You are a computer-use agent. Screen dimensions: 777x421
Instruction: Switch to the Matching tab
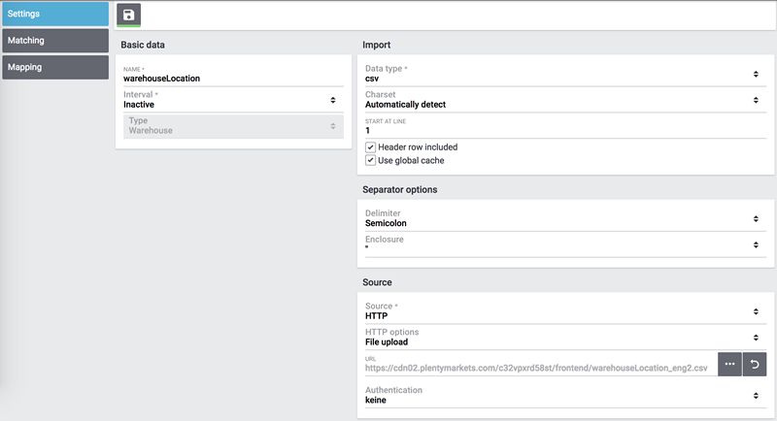(x=54, y=41)
